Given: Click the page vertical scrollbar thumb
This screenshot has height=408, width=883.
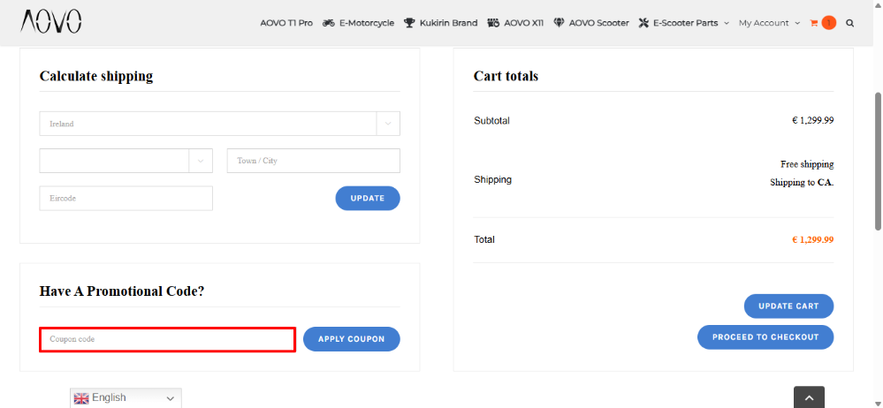Looking at the screenshot, I should pos(878,161).
